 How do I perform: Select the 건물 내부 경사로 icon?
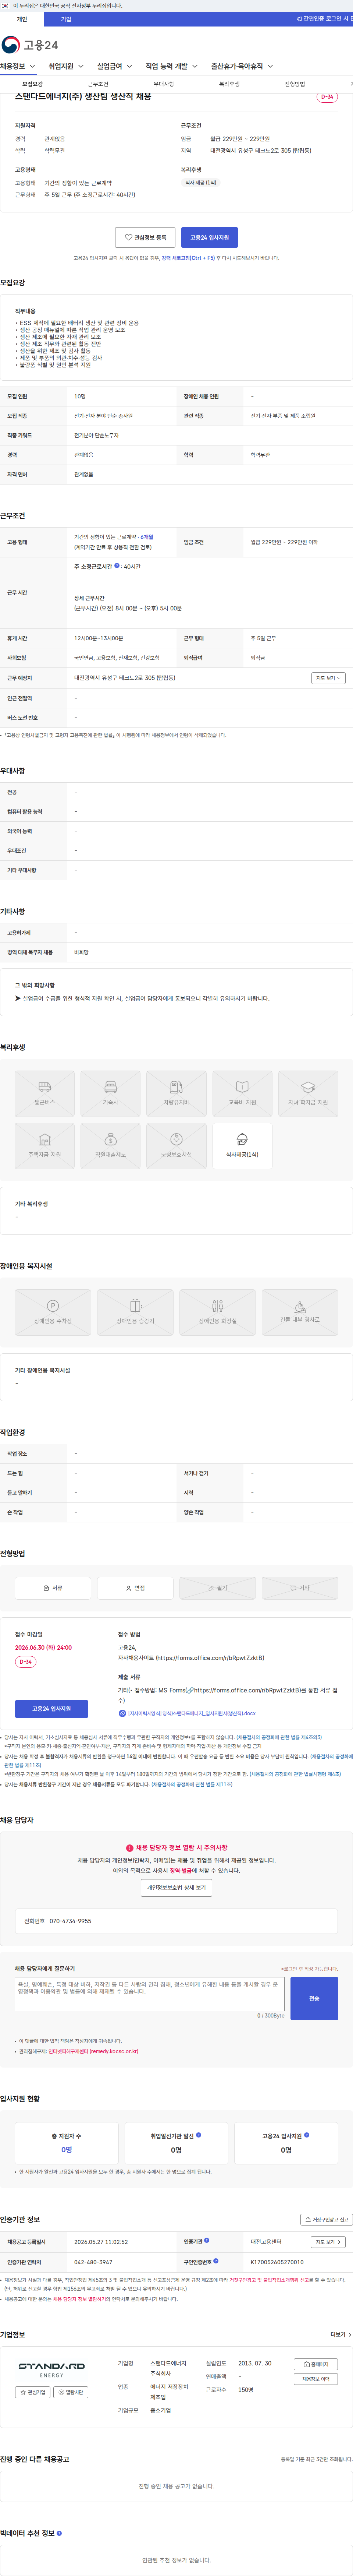[300, 1313]
